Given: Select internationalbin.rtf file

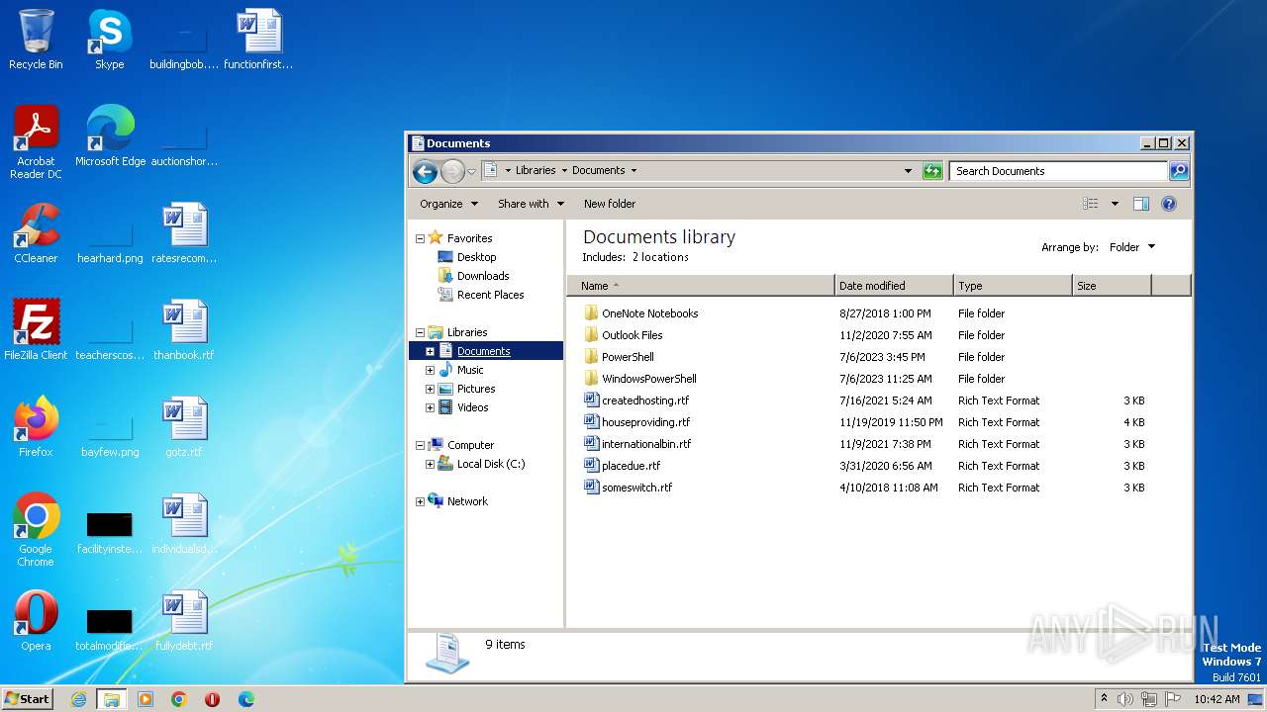Looking at the screenshot, I should coord(637,444).
